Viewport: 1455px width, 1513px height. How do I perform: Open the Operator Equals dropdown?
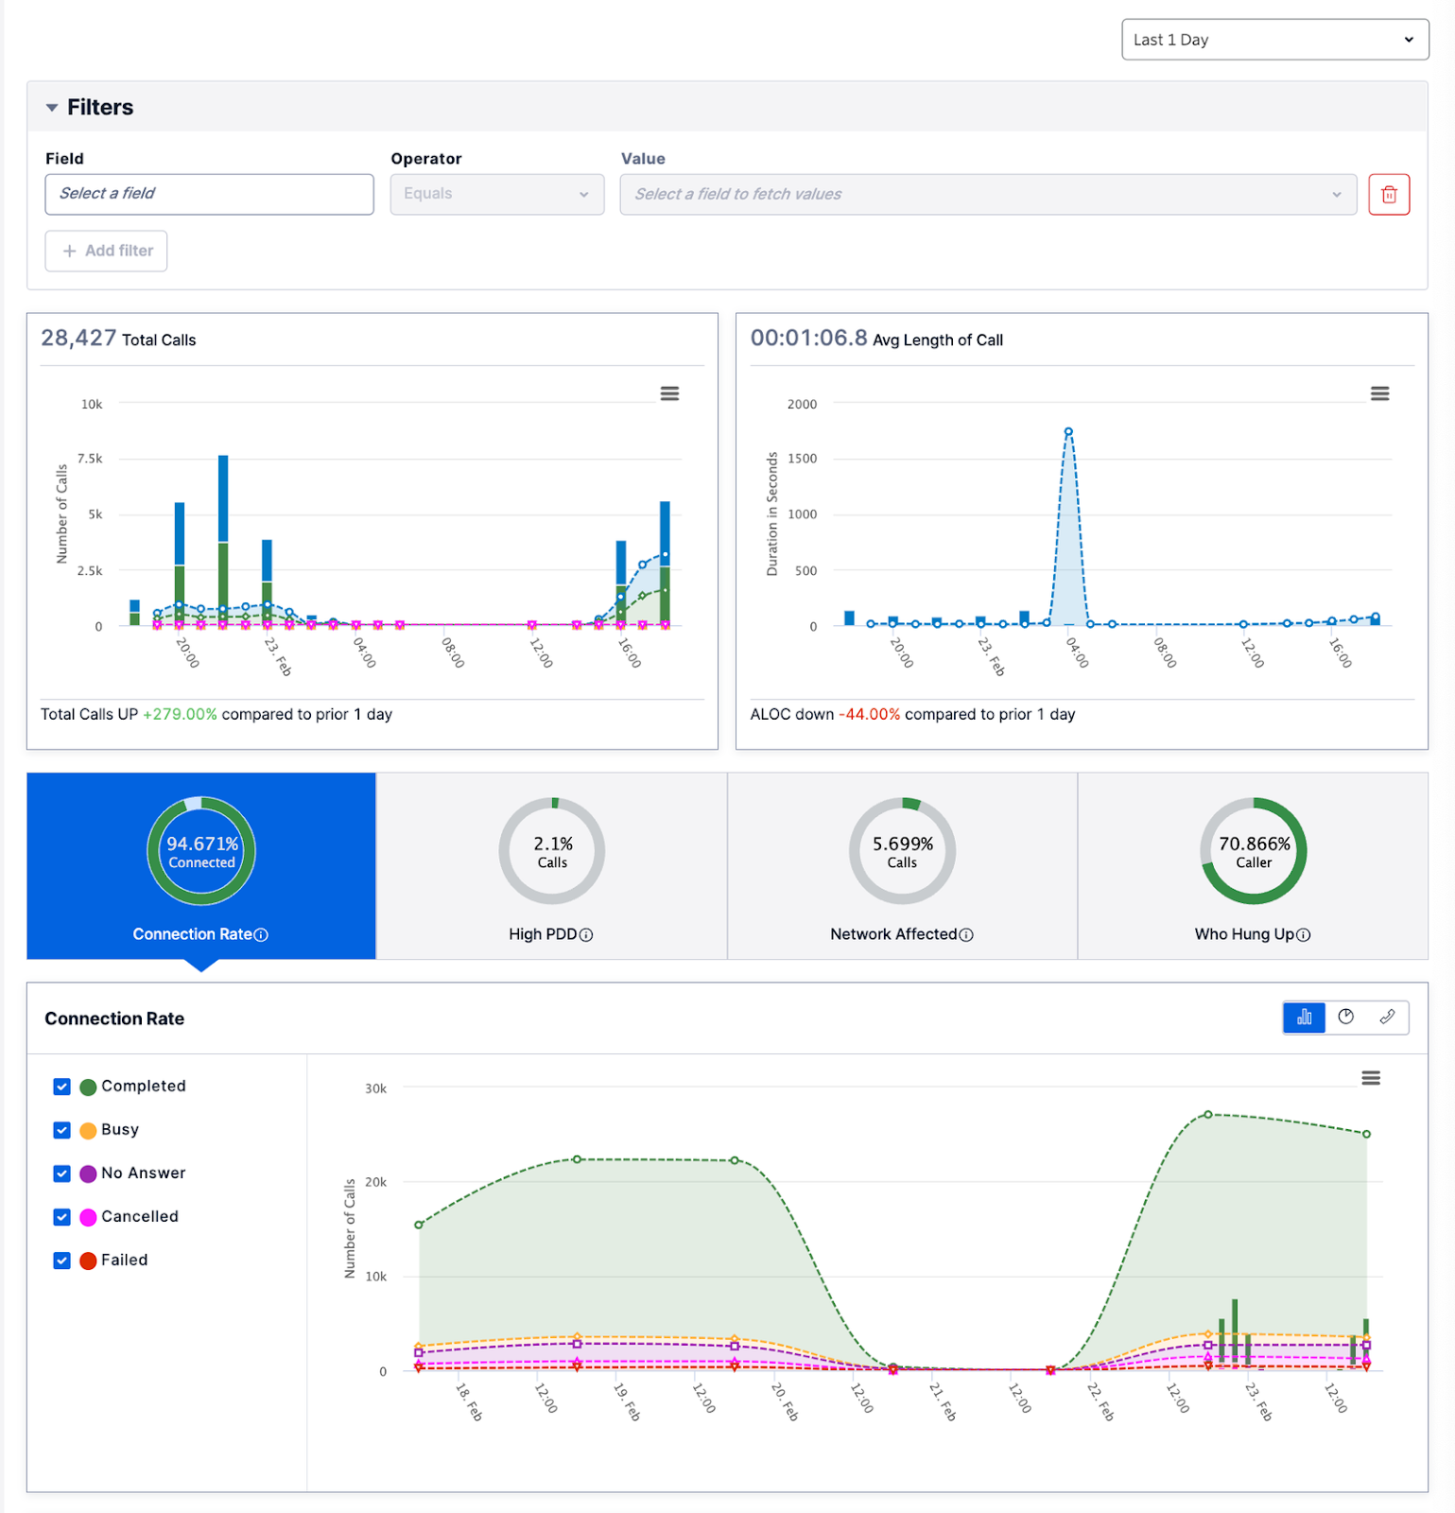(x=497, y=195)
